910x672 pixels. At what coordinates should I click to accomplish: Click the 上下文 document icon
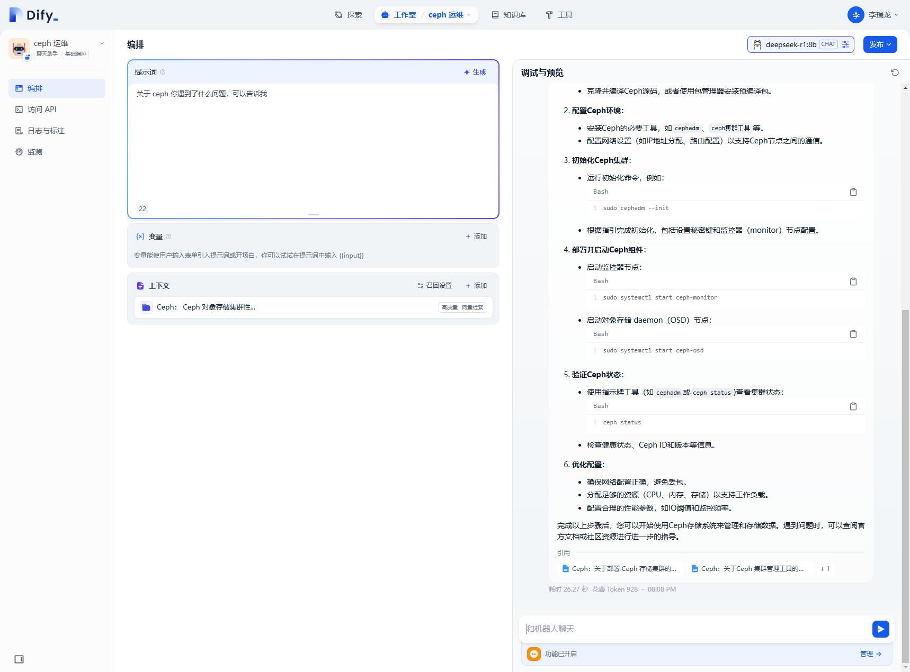coord(140,286)
